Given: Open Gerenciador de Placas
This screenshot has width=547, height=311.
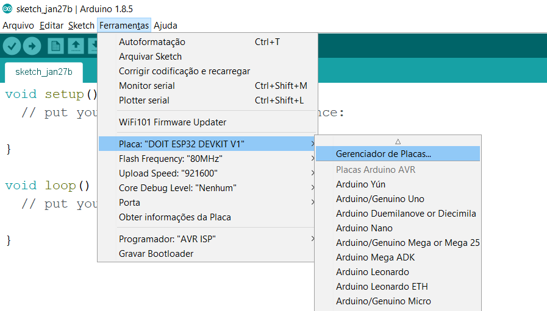Looking at the screenshot, I should click(398, 154).
